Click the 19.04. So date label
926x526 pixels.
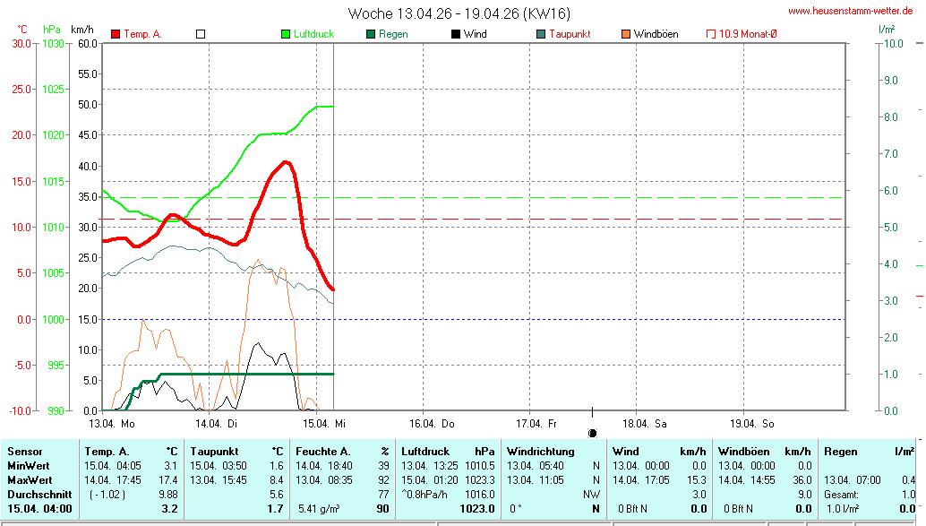[752, 423]
